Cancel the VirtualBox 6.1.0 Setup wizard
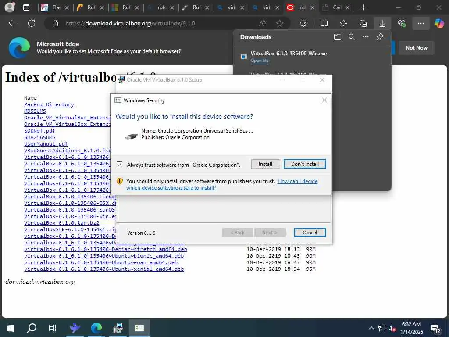The width and height of the screenshot is (449, 337). (x=310, y=233)
